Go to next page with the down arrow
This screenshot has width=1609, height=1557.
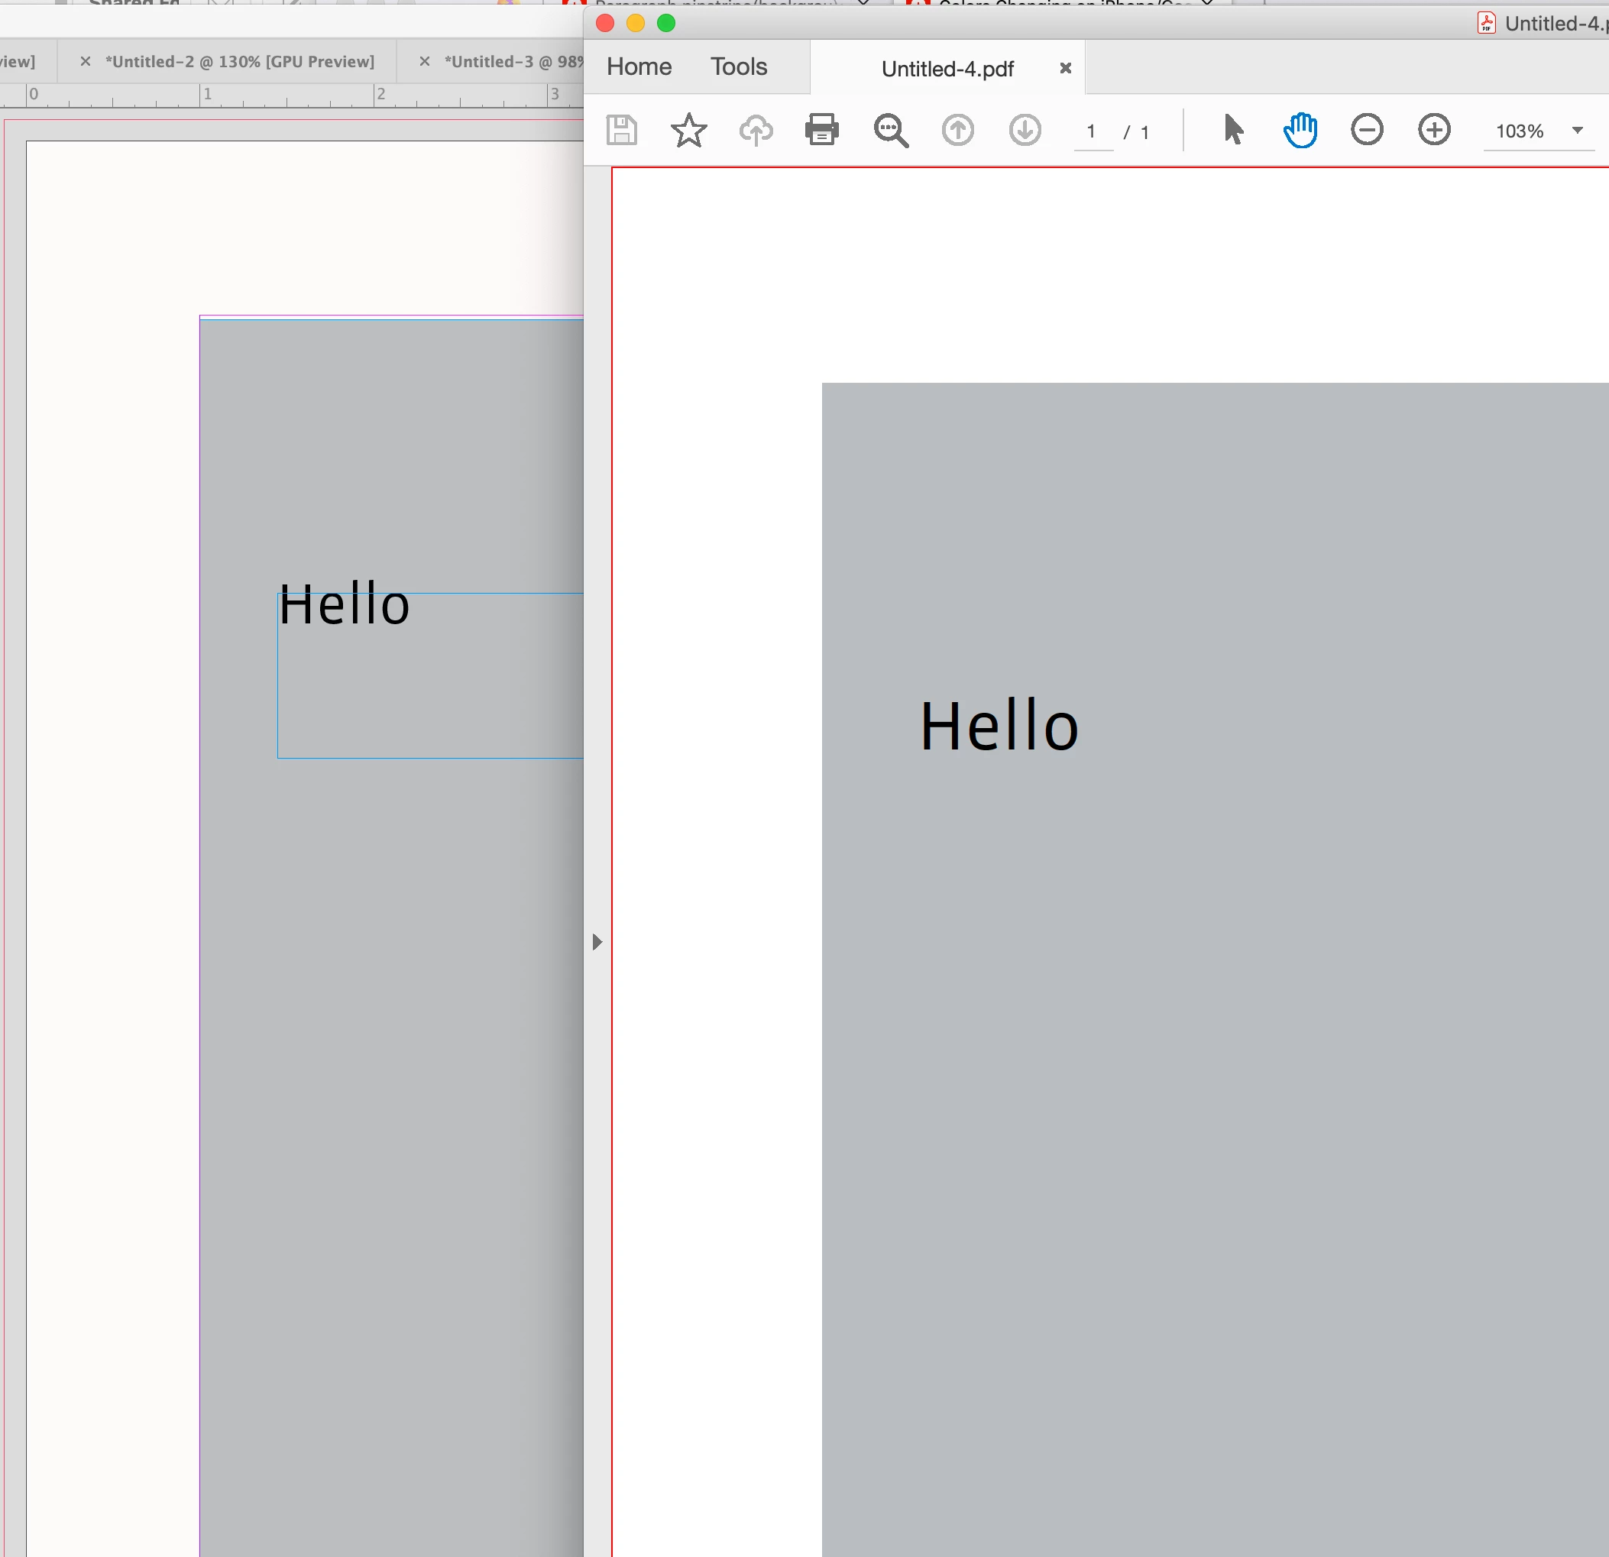pyautogui.click(x=1025, y=131)
